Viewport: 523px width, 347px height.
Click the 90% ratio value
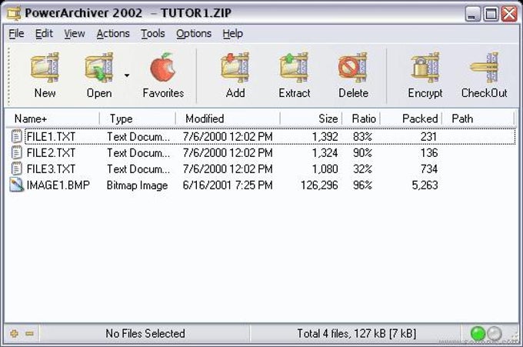[x=362, y=153]
